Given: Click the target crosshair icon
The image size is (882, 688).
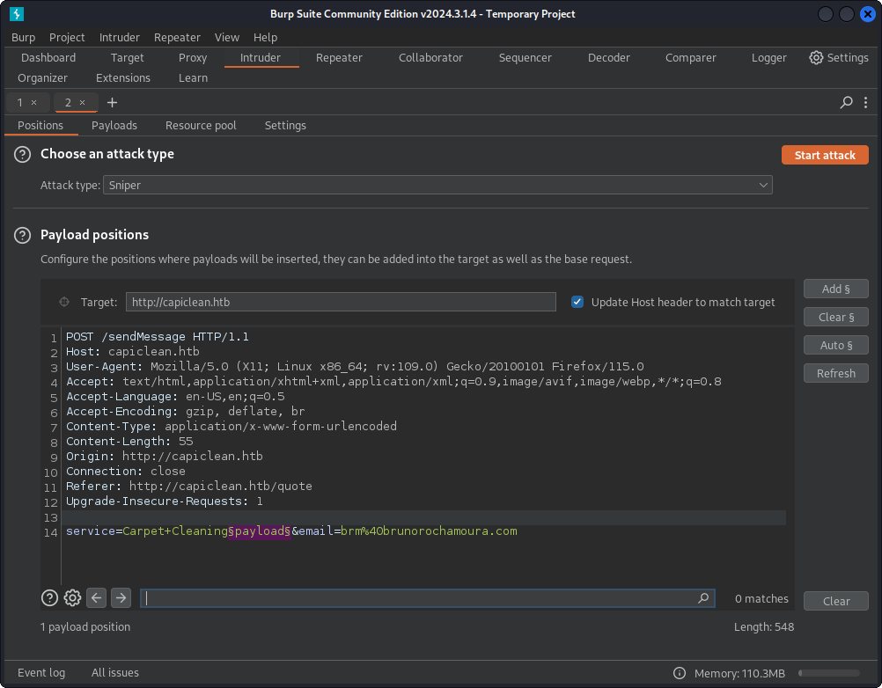Looking at the screenshot, I should tap(64, 302).
